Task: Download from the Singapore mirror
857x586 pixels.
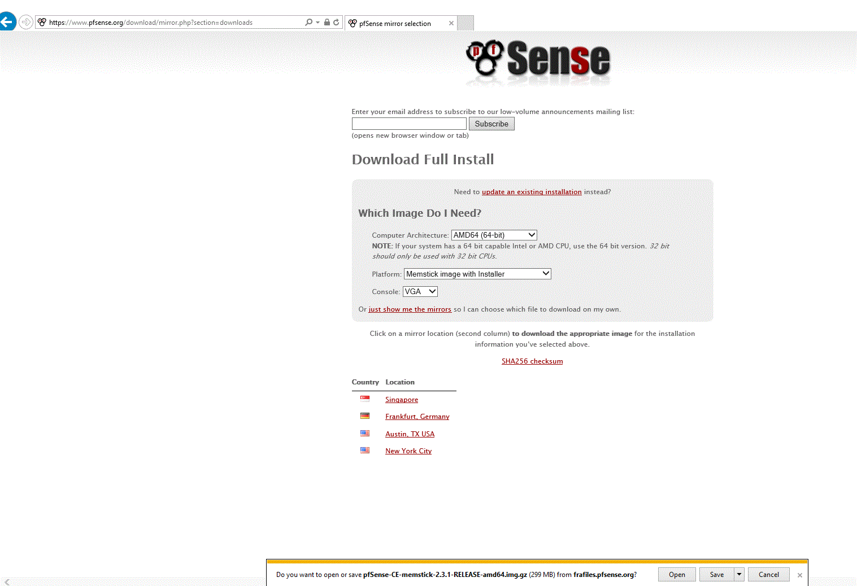Action: pos(402,400)
